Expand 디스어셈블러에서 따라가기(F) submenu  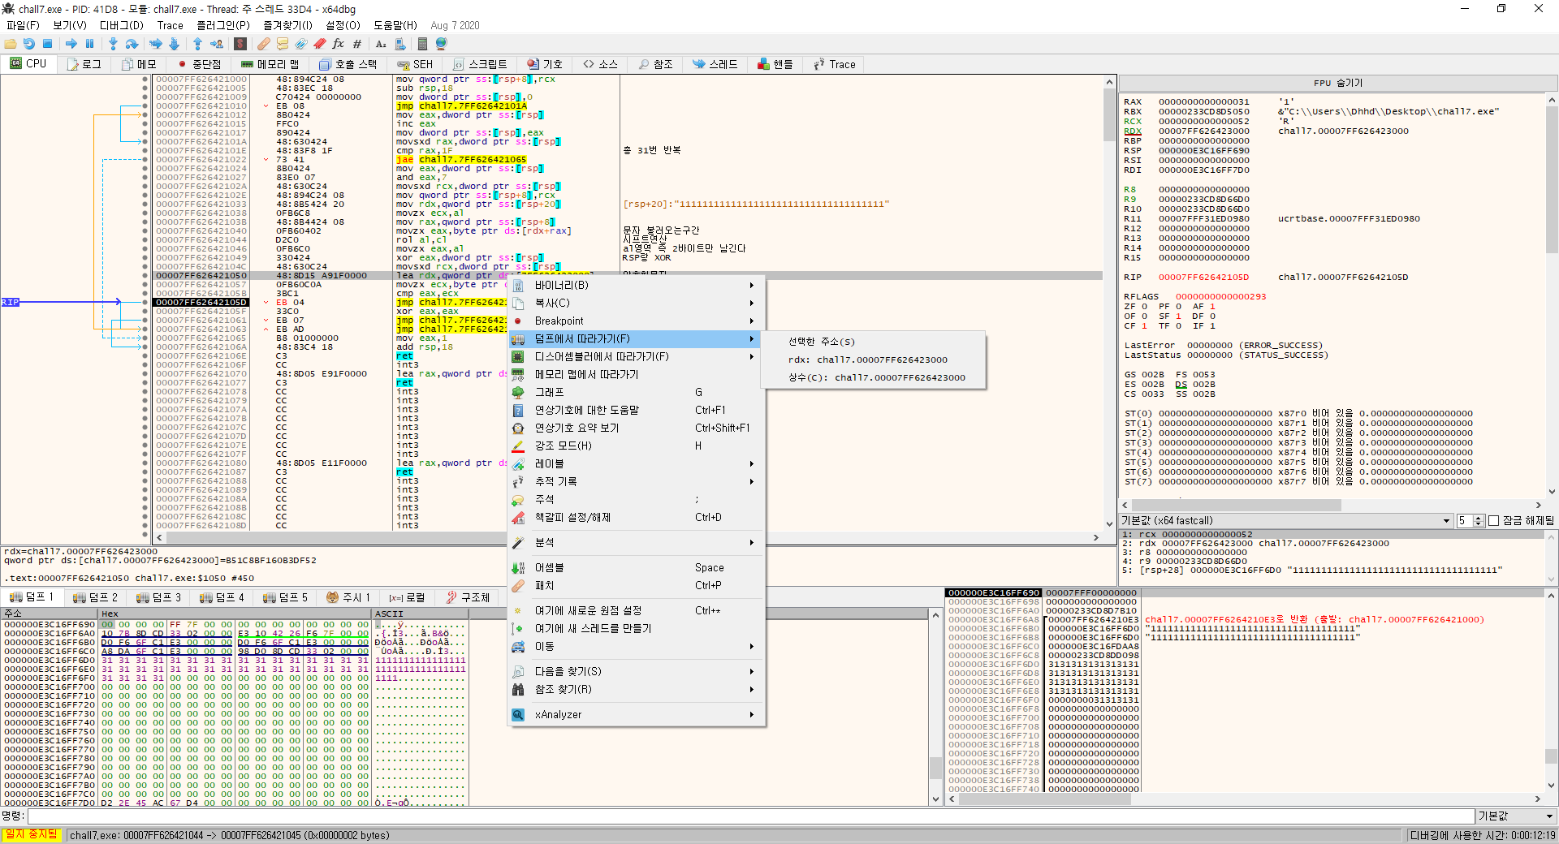tap(637, 356)
